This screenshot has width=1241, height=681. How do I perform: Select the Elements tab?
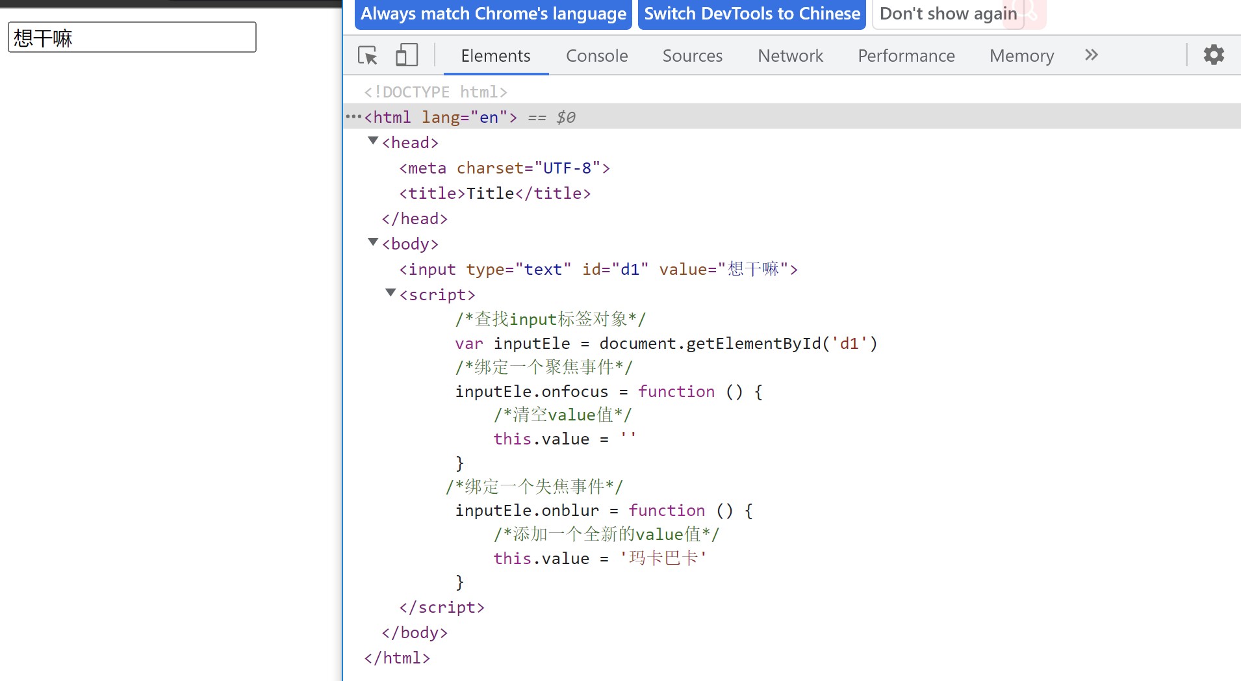coord(495,56)
